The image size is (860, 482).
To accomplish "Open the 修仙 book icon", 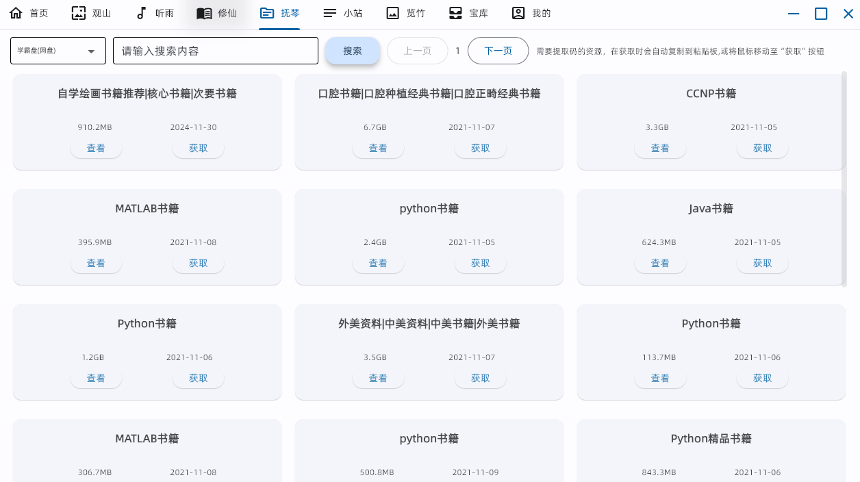I will coord(204,13).
